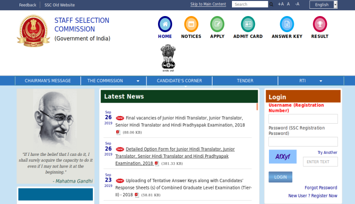Open PDF icon for Final vacancies news
Screen dimensions: 355x204
[x=118, y=132]
